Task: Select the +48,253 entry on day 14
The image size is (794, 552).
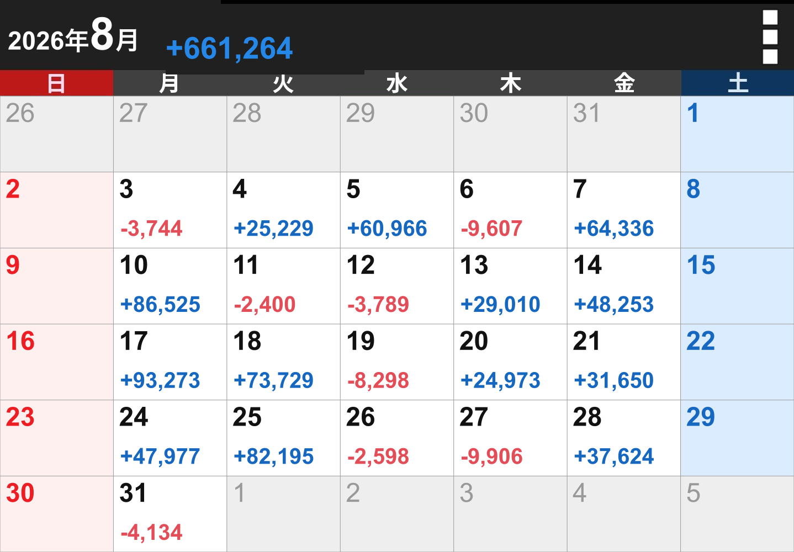Action: click(x=614, y=305)
